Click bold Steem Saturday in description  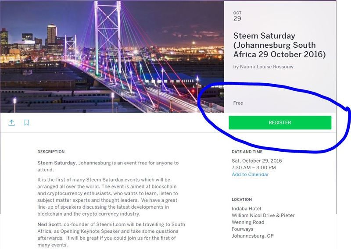57,163
